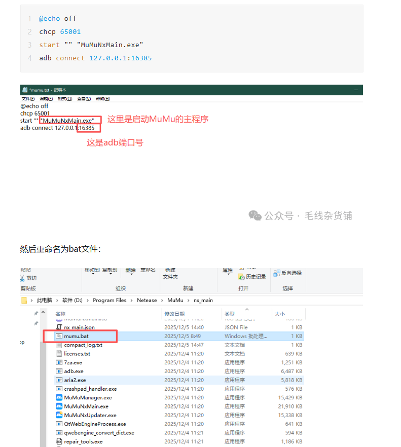This screenshot has width=401, height=447.
Task: Click the MuMuNxUpdater.exe icon
Action: click(59, 415)
